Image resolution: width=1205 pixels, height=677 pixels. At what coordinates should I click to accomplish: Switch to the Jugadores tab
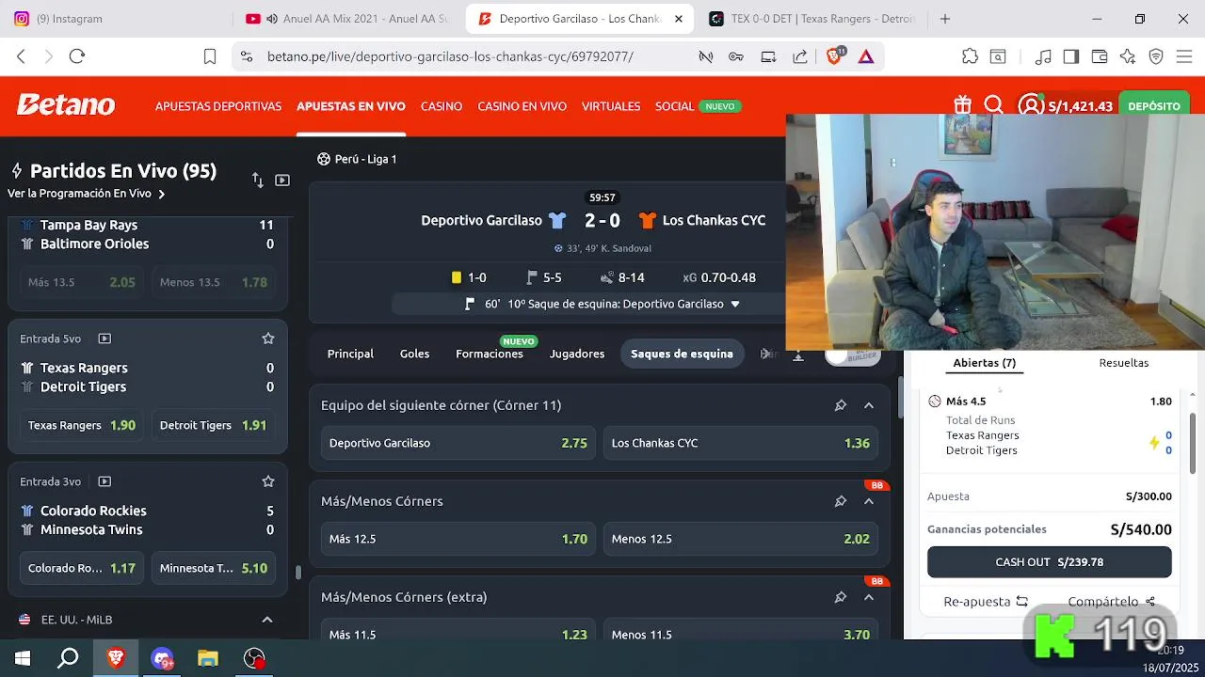577,354
